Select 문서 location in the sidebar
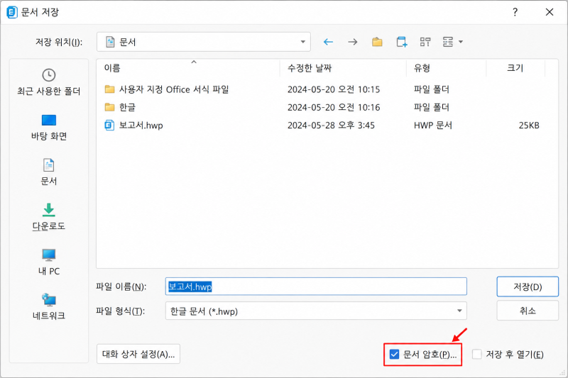This screenshot has height=378, width=568. [48, 172]
